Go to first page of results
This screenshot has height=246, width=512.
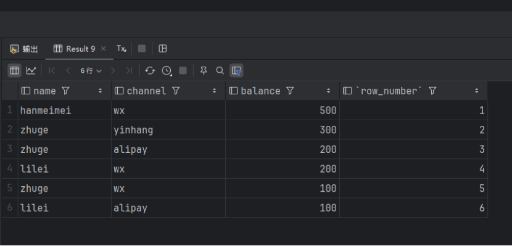click(x=52, y=70)
